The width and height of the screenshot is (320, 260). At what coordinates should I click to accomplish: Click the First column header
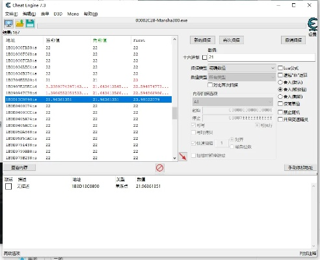point(152,40)
